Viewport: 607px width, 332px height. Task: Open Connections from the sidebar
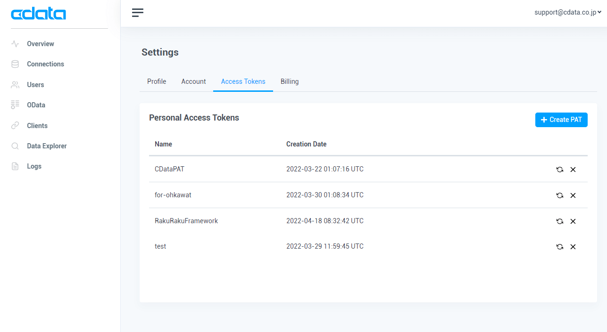(45, 64)
